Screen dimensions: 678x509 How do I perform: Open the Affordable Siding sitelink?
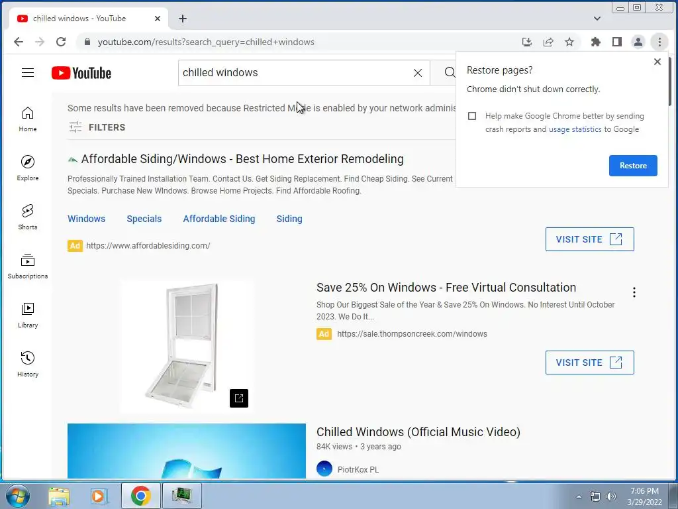218,219
